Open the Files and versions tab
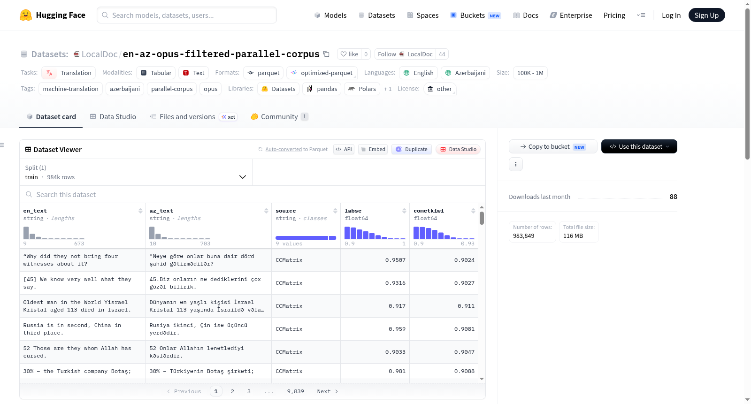 pyautogui.click(x=193, y=116)
